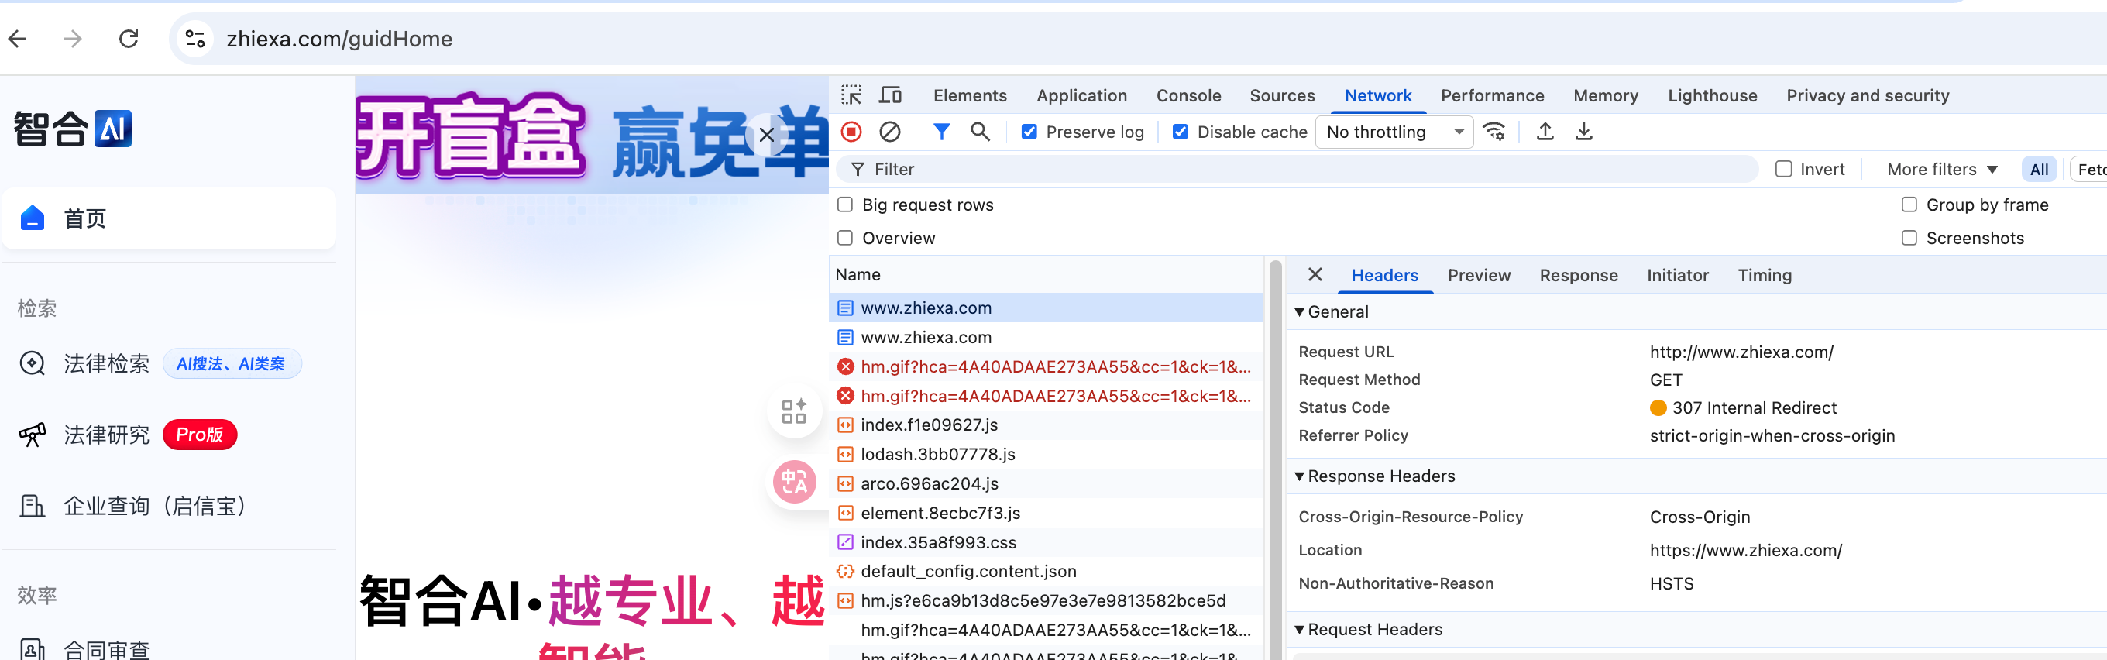Click the 智合AI logo
This screenshot has width=2107, height=660.
[x=72, y=129]
